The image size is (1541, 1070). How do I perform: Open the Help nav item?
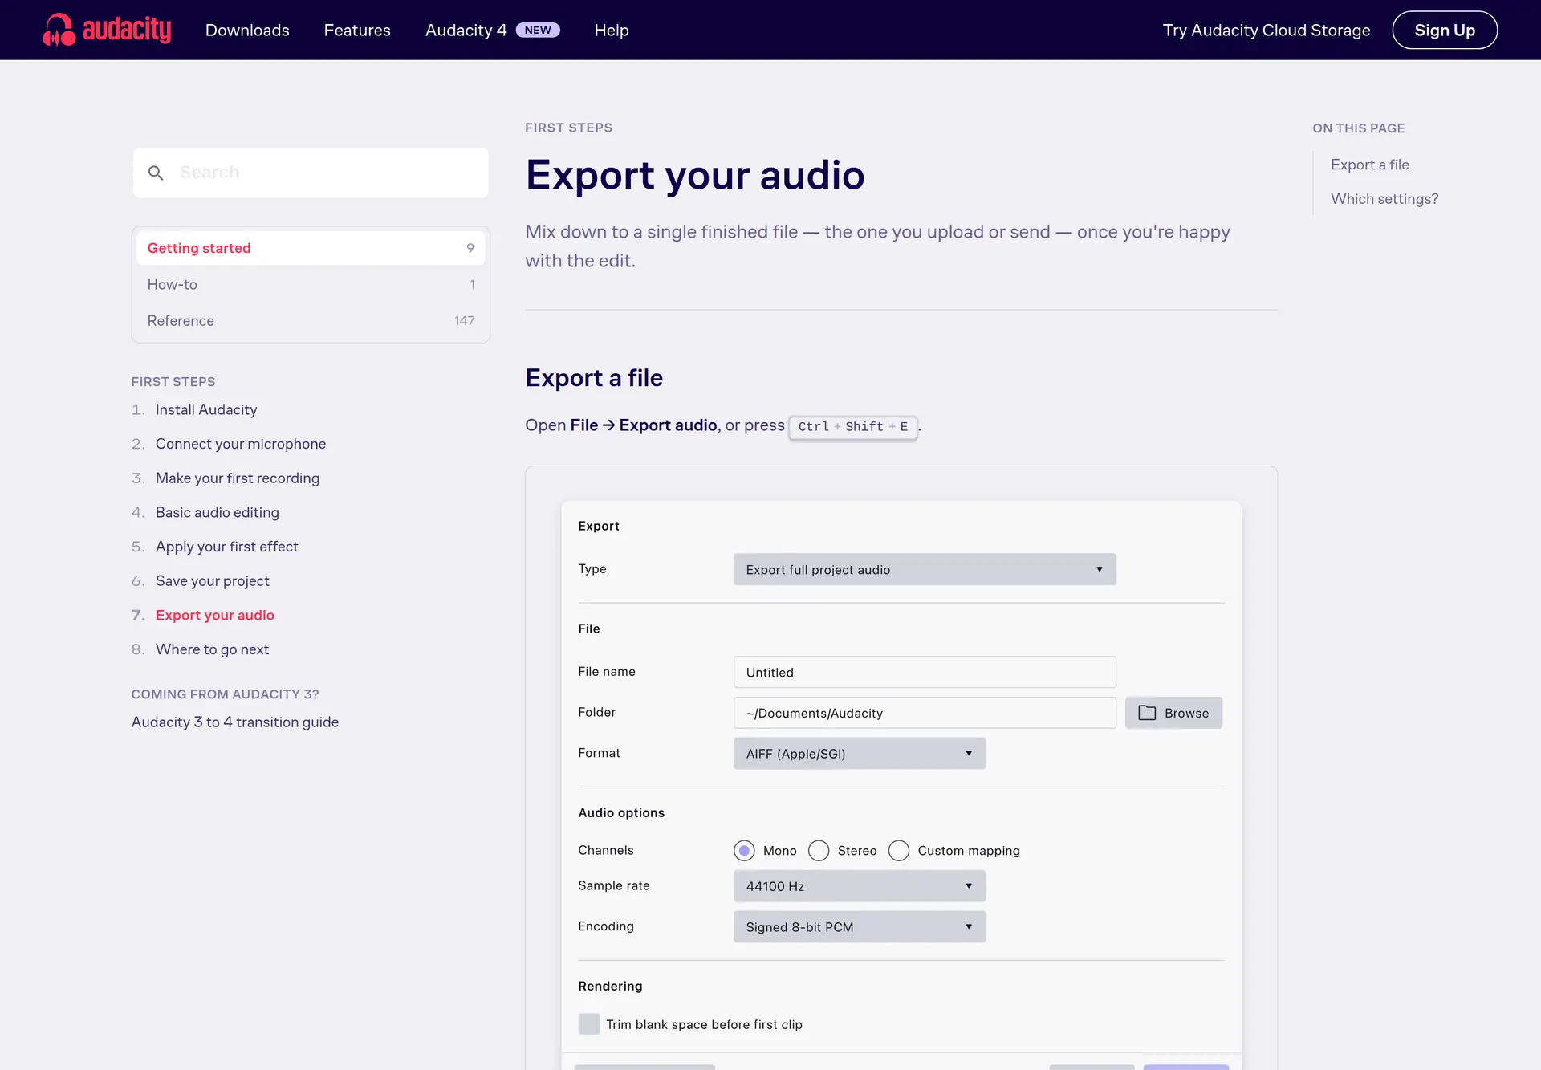pos(612,30)
